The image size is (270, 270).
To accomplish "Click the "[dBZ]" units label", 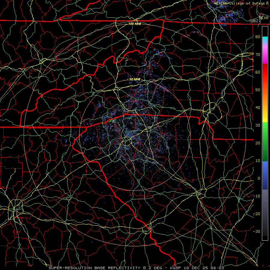I will pyautogui.click(x=255, y=21).
